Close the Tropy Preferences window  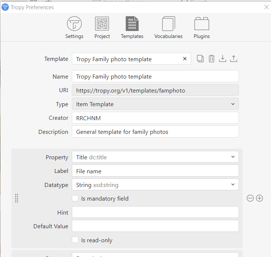tap(267, 7)
